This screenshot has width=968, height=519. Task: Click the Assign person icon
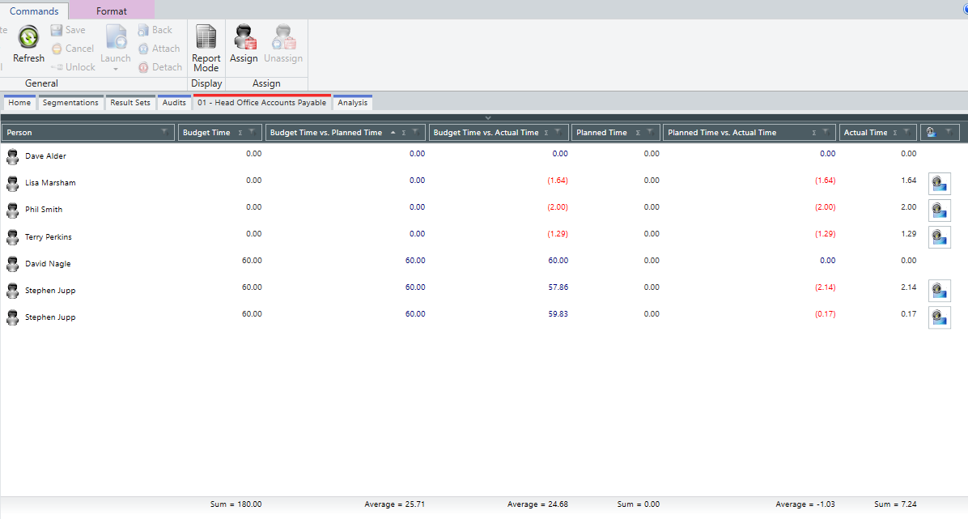(244, 37)
